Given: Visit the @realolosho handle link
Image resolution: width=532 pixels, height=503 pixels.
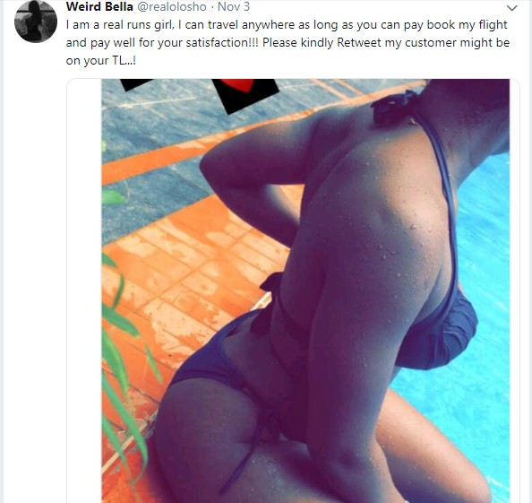Looking at the screenshot, I should pyautogui.click(x=172, y=6).
